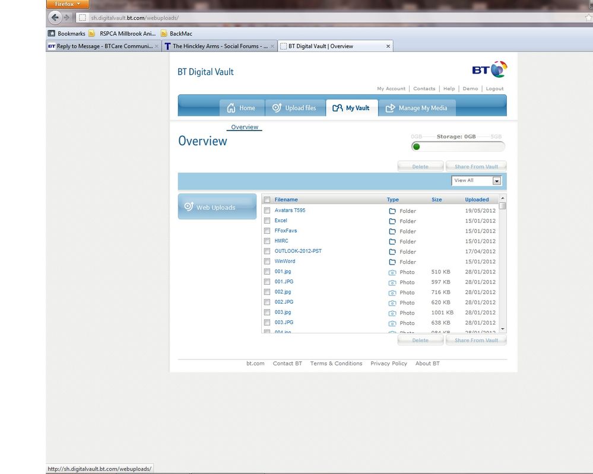Click the Logout link
The height and width of the screenshot is (474, 593).
click(x=494, y=88)
